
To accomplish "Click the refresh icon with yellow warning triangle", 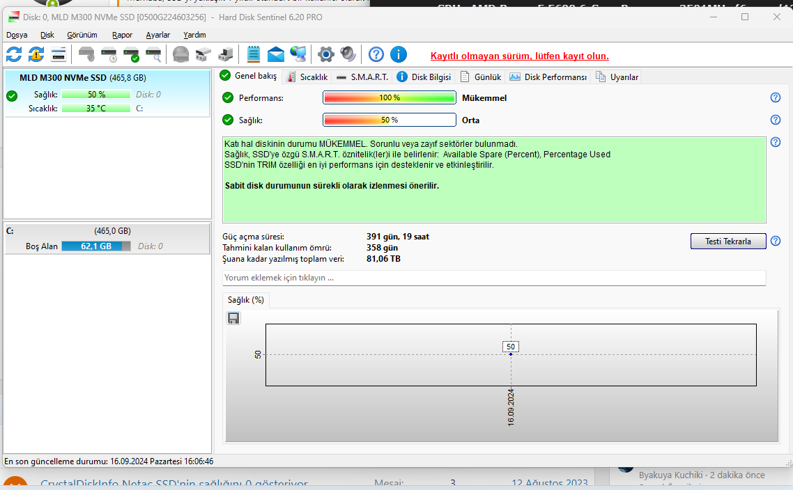I will click(36, 54).
